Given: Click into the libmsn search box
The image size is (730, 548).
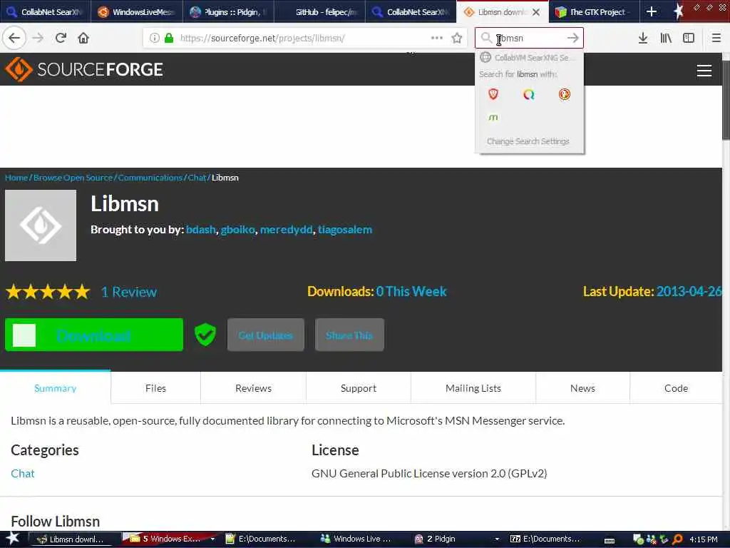Looking at the screenshot, I should (529, 39).
